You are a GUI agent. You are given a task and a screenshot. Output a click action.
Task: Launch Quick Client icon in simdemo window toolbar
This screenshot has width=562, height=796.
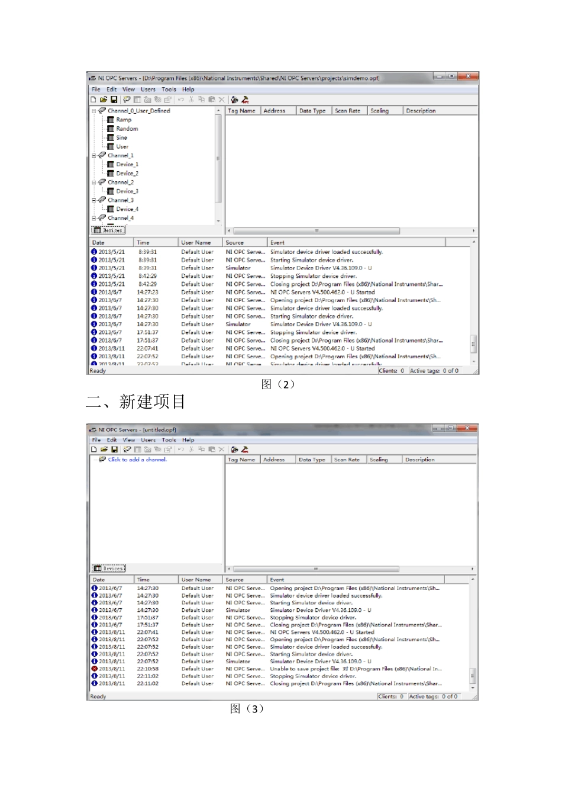tap(245, 99)
